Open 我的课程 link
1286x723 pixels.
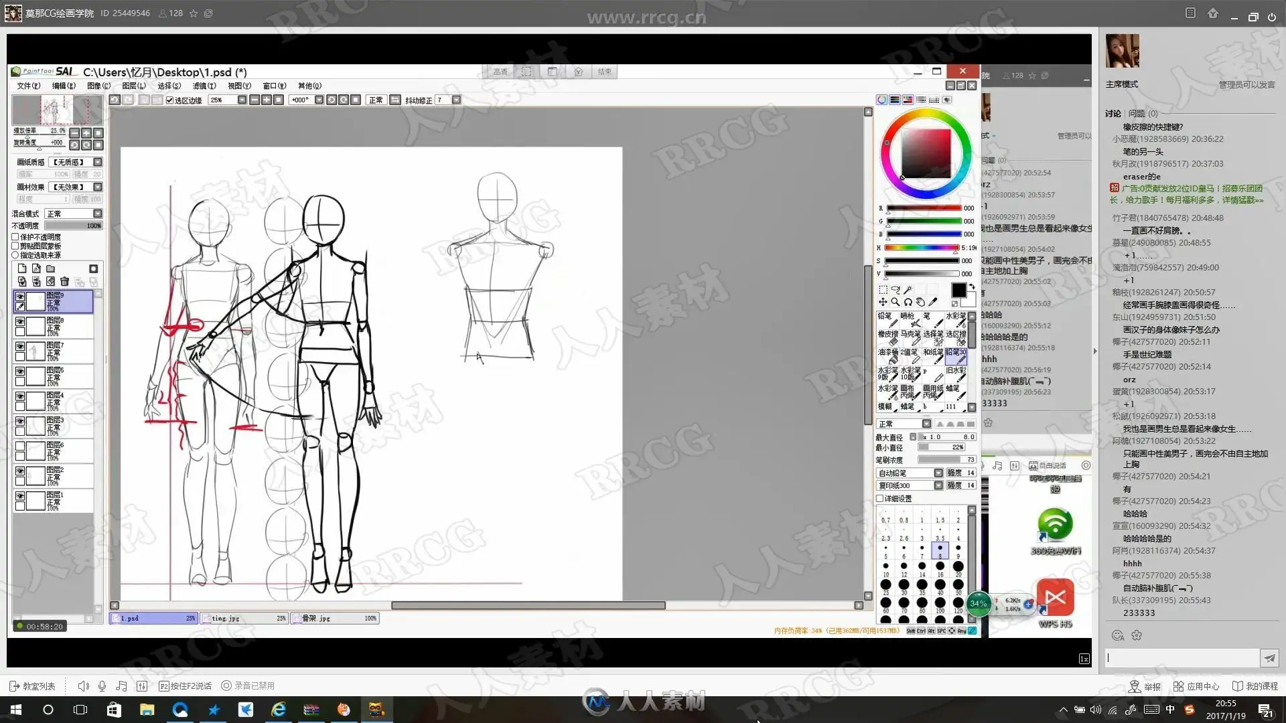1255,686
